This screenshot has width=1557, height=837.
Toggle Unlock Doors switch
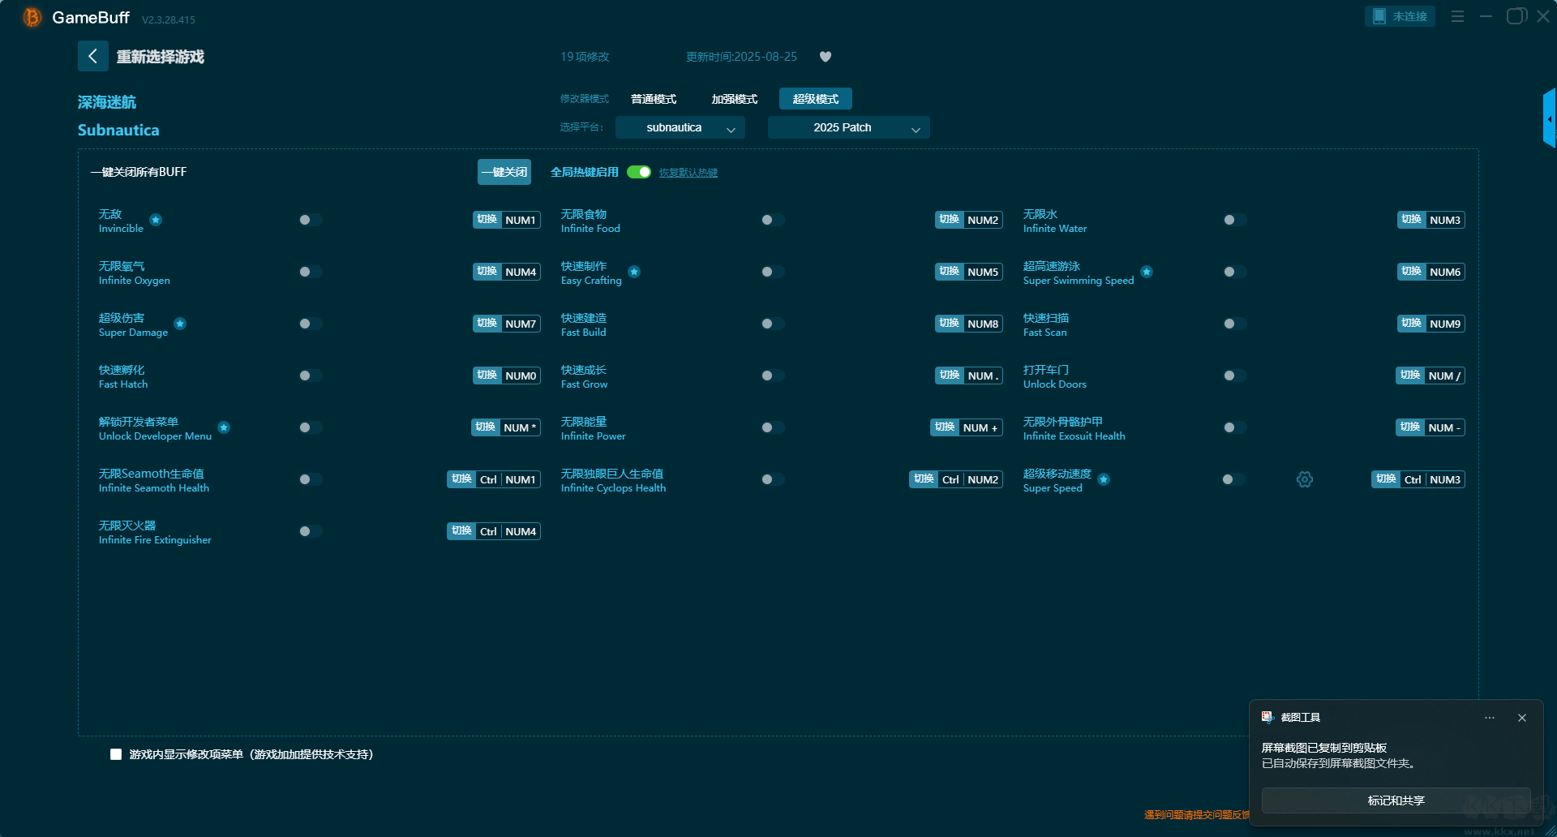tap(1234, 376)
